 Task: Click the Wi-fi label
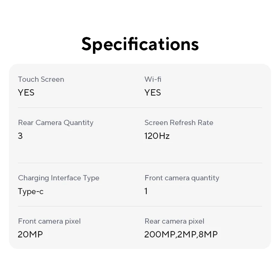(x=153, y=79)
